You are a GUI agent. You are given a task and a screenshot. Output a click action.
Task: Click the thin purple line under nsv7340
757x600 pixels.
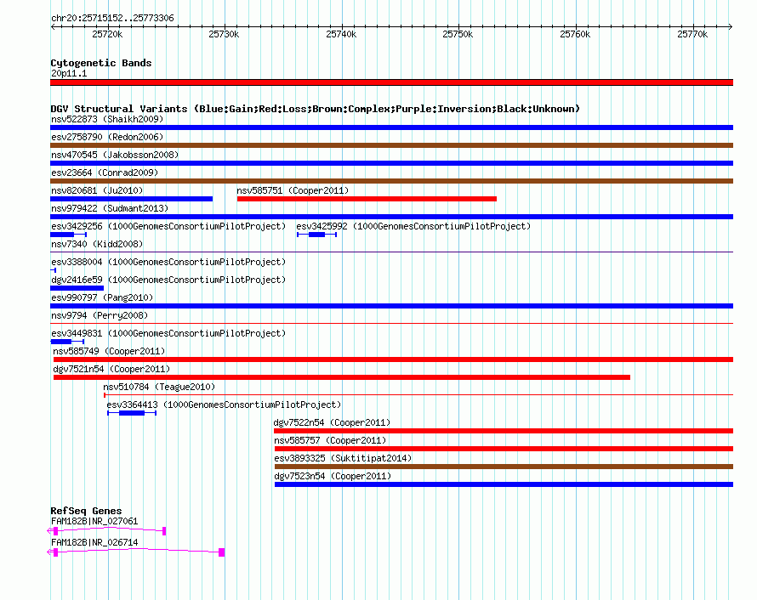pos(391,252)
